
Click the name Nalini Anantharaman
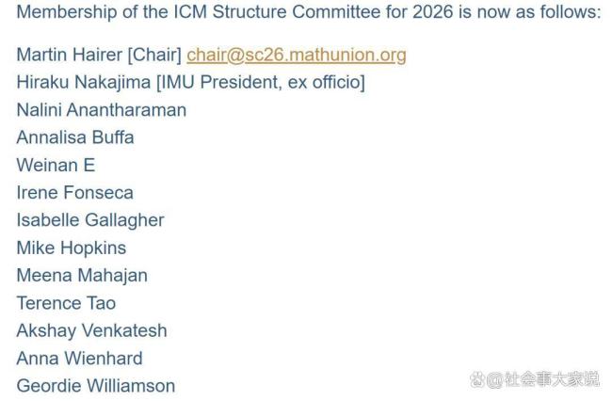(x=101, y=109)
